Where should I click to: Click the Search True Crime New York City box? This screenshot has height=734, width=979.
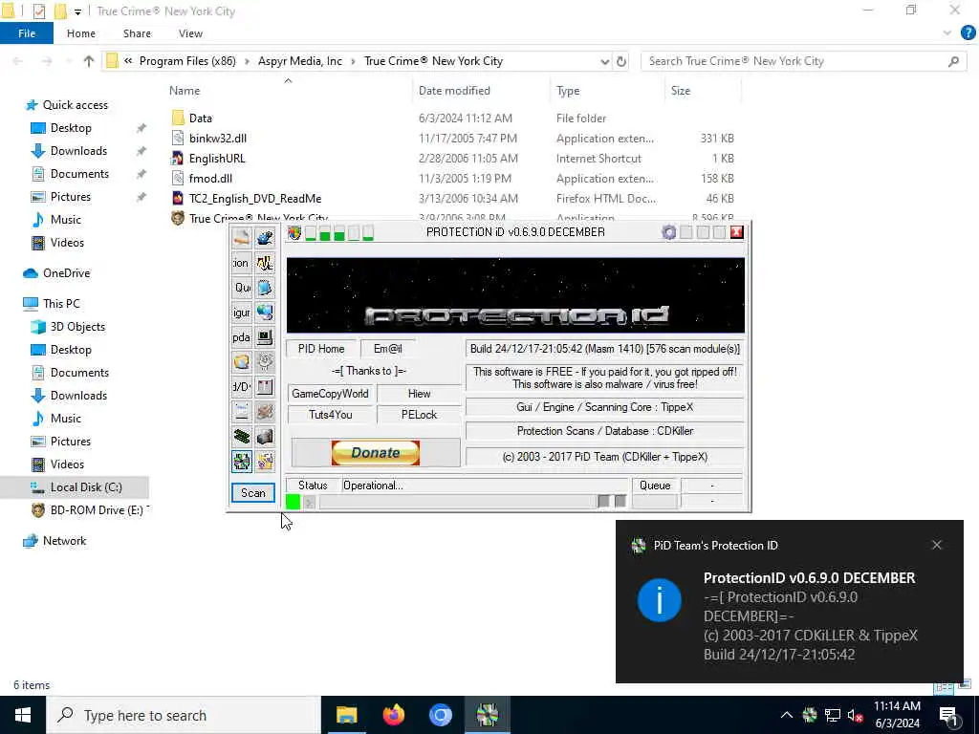[802, 61]
